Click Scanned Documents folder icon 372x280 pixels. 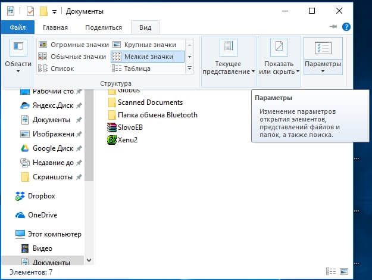(112, 102)
